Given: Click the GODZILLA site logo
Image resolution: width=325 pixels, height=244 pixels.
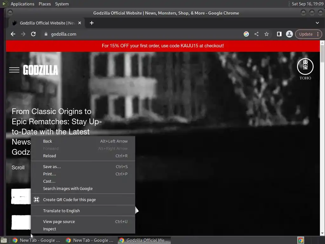Looking at the screenshot, I should [x=40, y=70].
